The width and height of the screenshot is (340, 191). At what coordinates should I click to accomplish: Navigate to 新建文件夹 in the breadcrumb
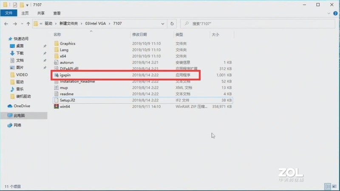pos(68,23)
